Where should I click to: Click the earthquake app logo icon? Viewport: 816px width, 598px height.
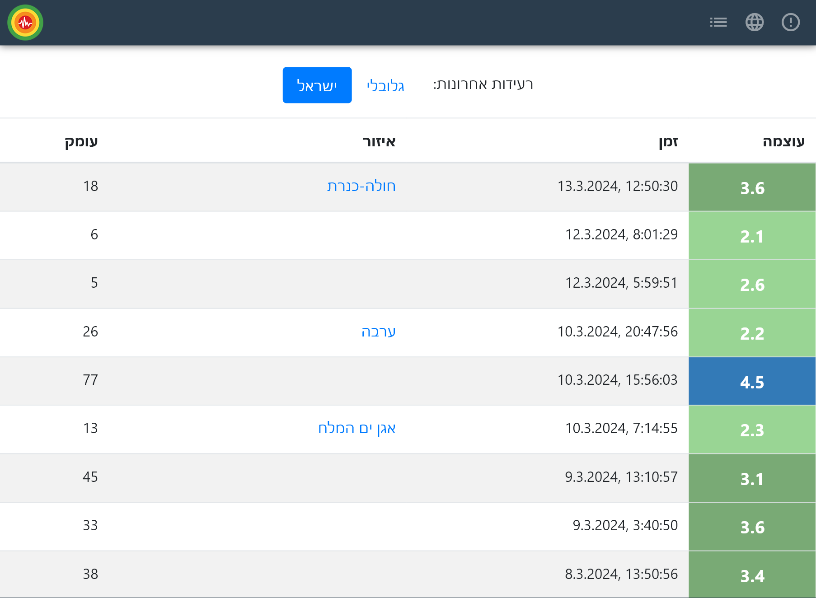click(x=25, y=23)
